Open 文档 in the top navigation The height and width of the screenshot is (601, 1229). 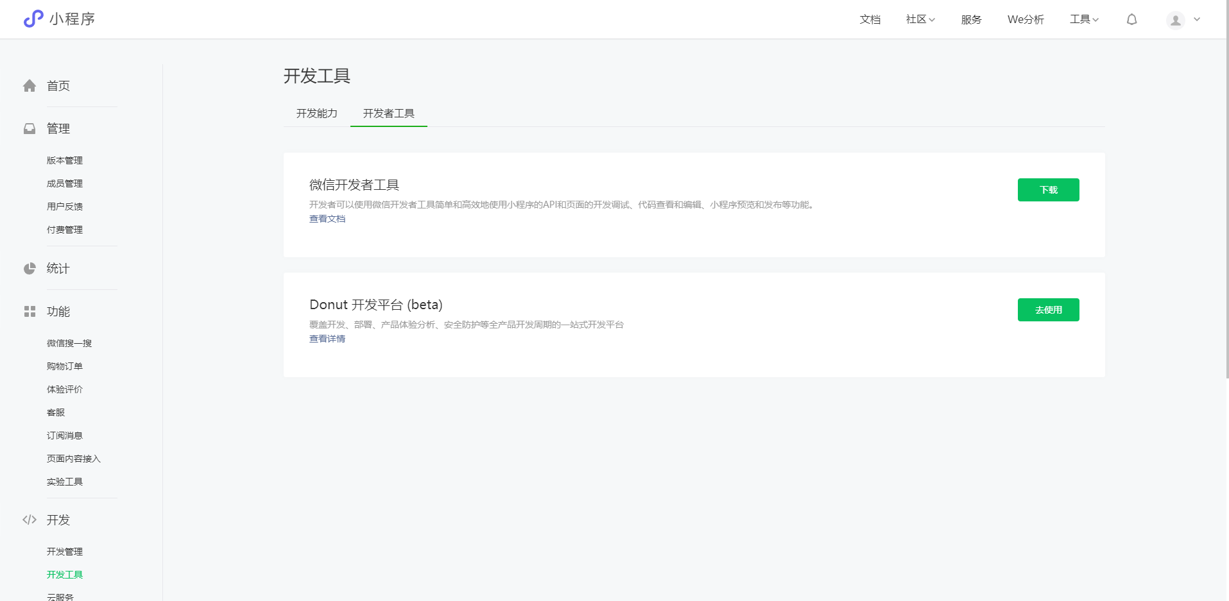point(870,19)
